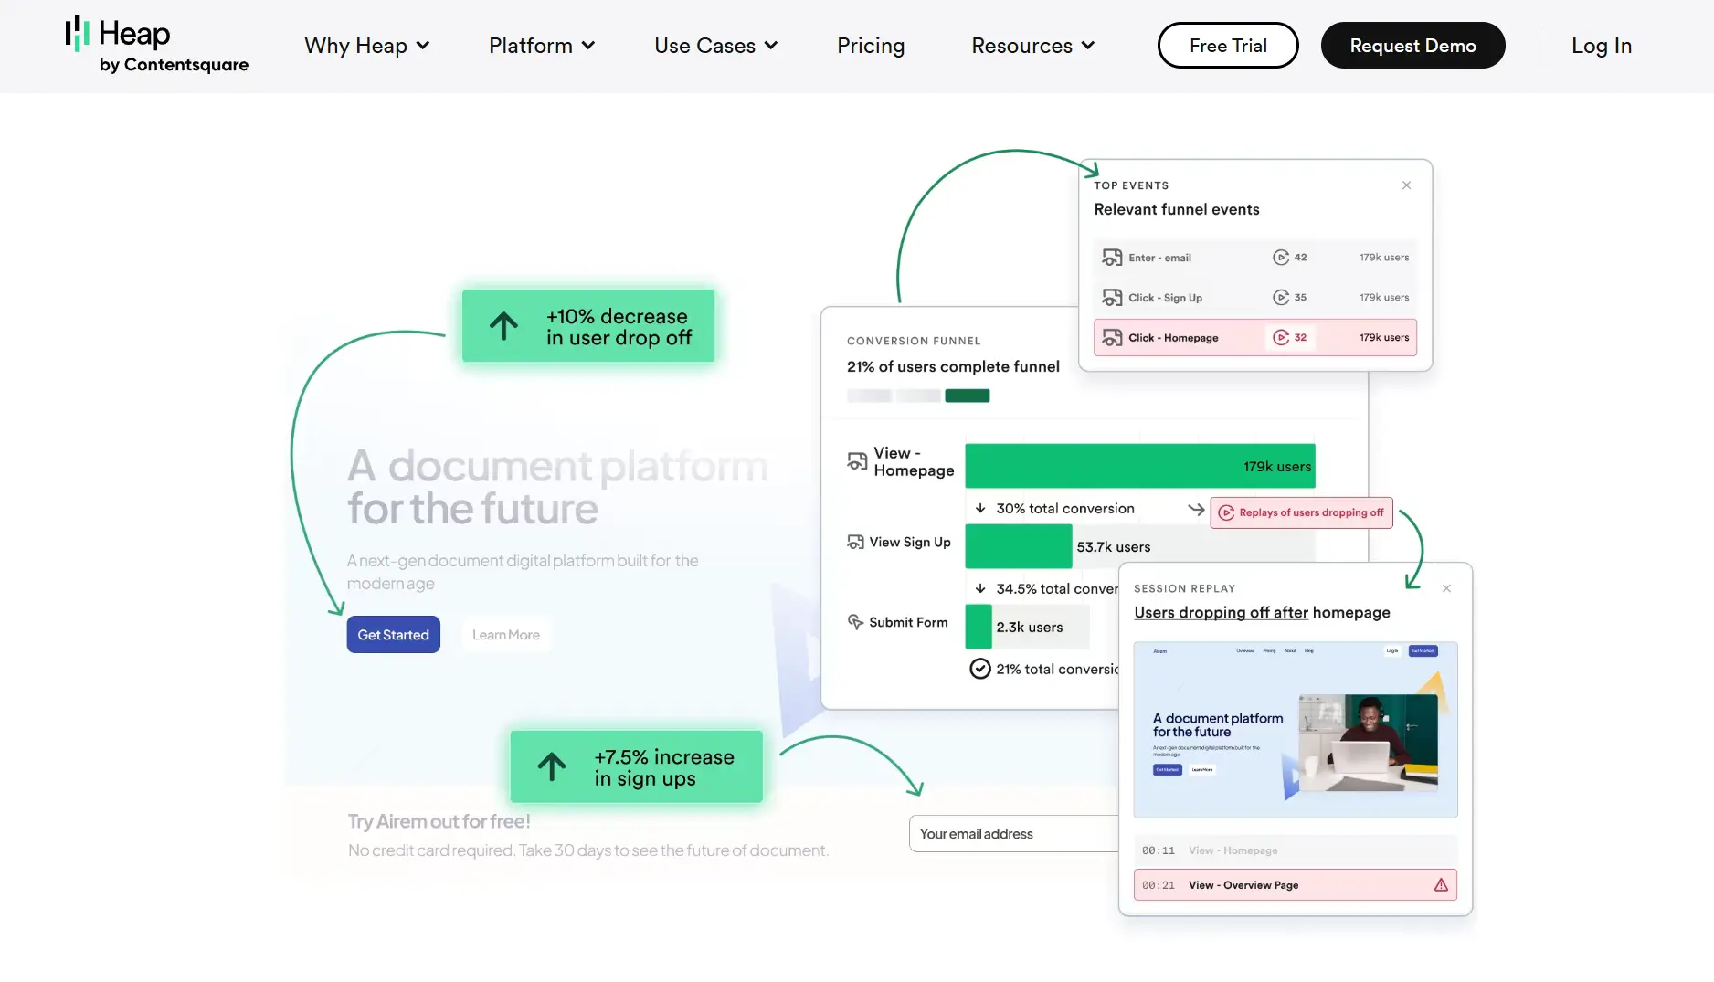Click the Free Trial button
Image resolution: width=1714 pixels, height=982 pixels.
(x=1228, y=46)
